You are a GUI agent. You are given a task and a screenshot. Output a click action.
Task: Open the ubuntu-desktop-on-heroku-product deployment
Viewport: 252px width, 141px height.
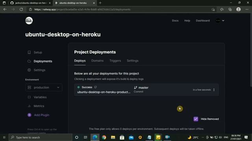[104, 92]
